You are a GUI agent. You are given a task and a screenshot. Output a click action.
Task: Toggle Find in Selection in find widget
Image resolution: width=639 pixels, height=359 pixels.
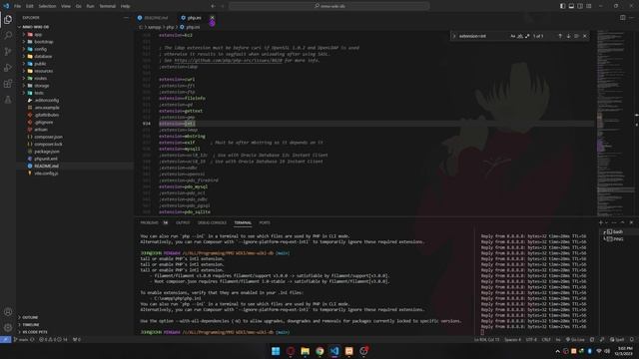[x=577, y=36]
